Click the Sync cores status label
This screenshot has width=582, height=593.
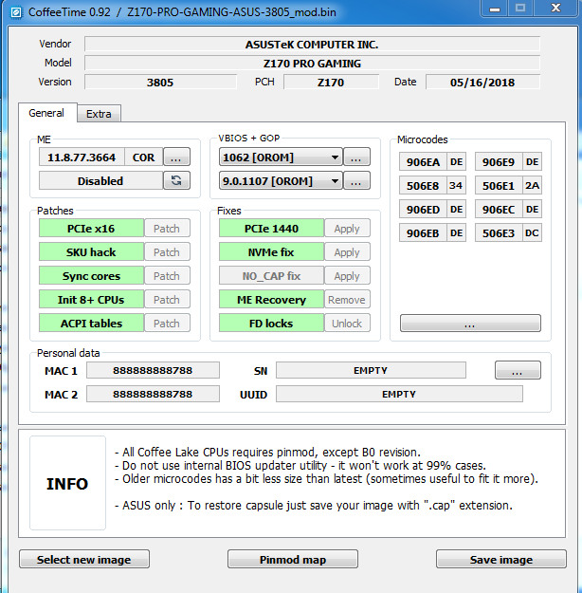click(91, 276)
